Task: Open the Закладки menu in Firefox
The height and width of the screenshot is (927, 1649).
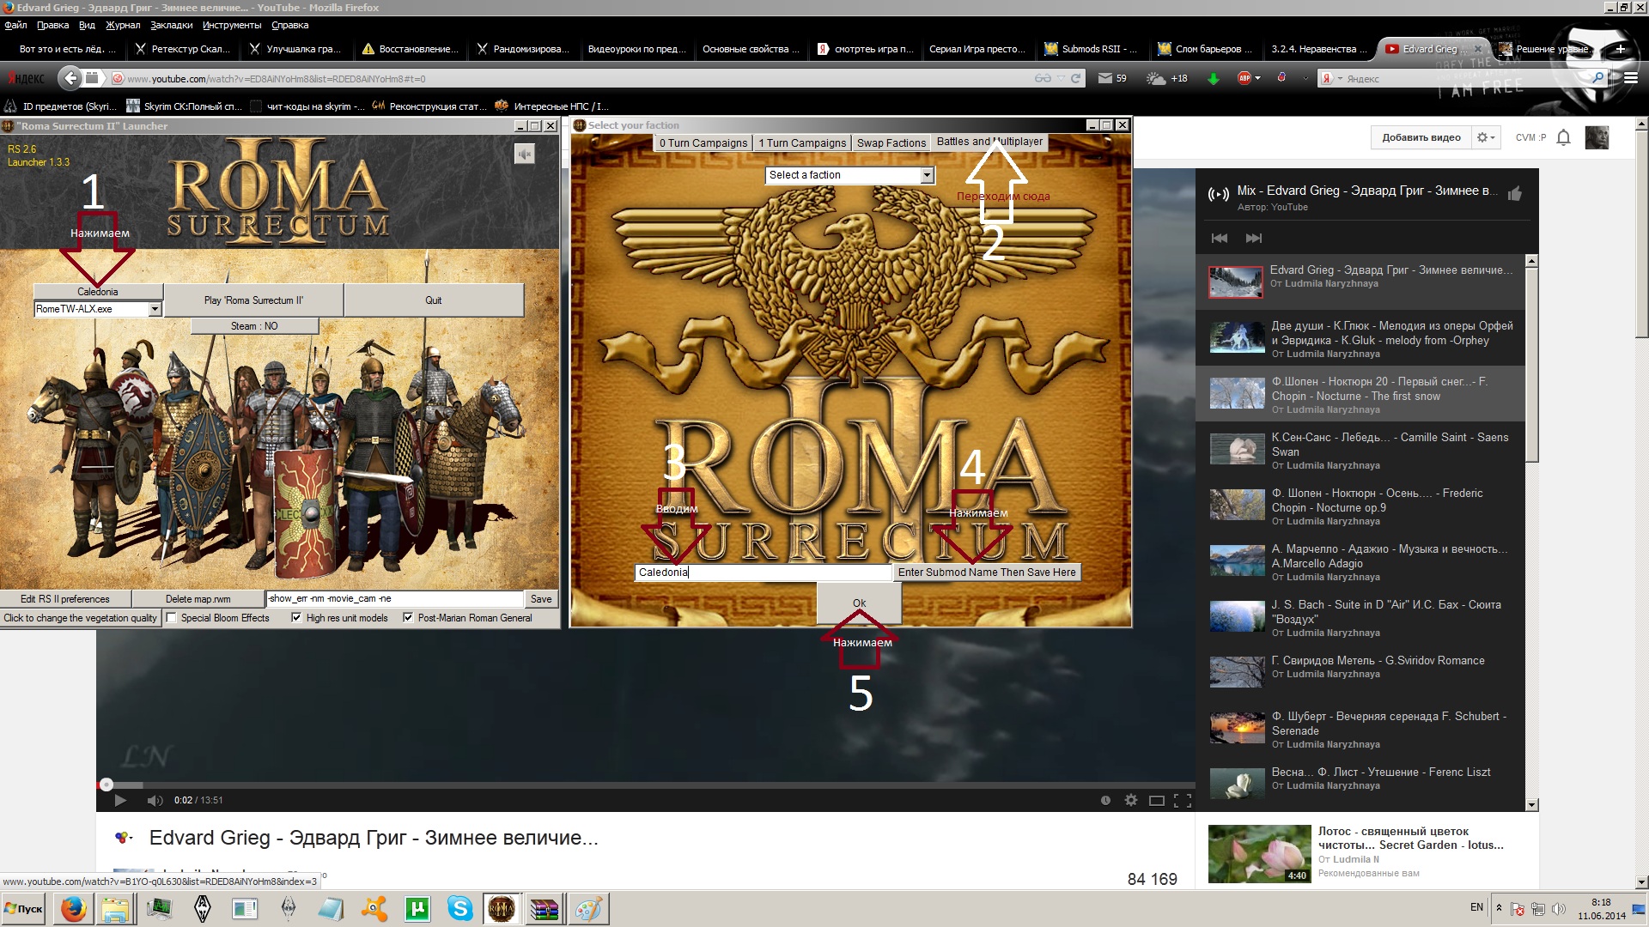Action: [171, 25]
